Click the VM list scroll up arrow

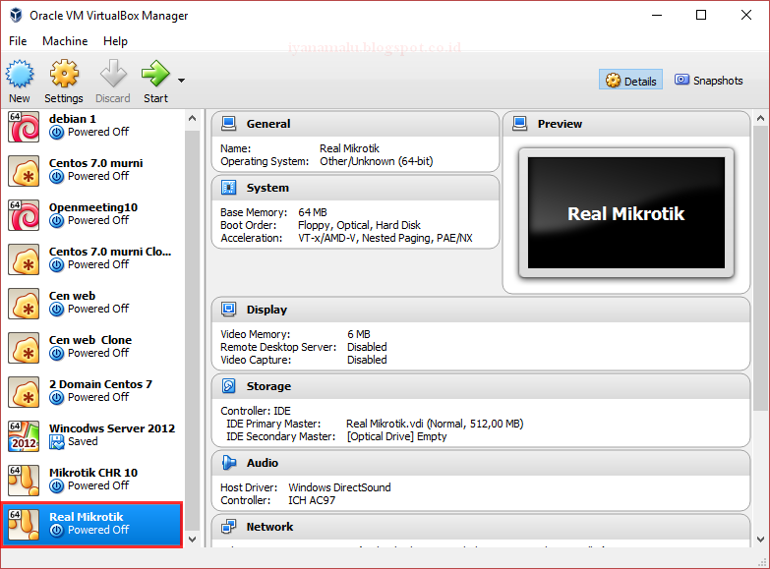point(192,118)
